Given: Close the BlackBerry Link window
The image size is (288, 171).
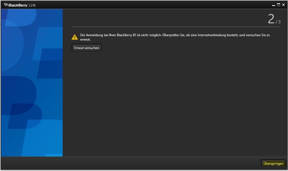Looking at the screenshot, I should click(x=283, y=5).
